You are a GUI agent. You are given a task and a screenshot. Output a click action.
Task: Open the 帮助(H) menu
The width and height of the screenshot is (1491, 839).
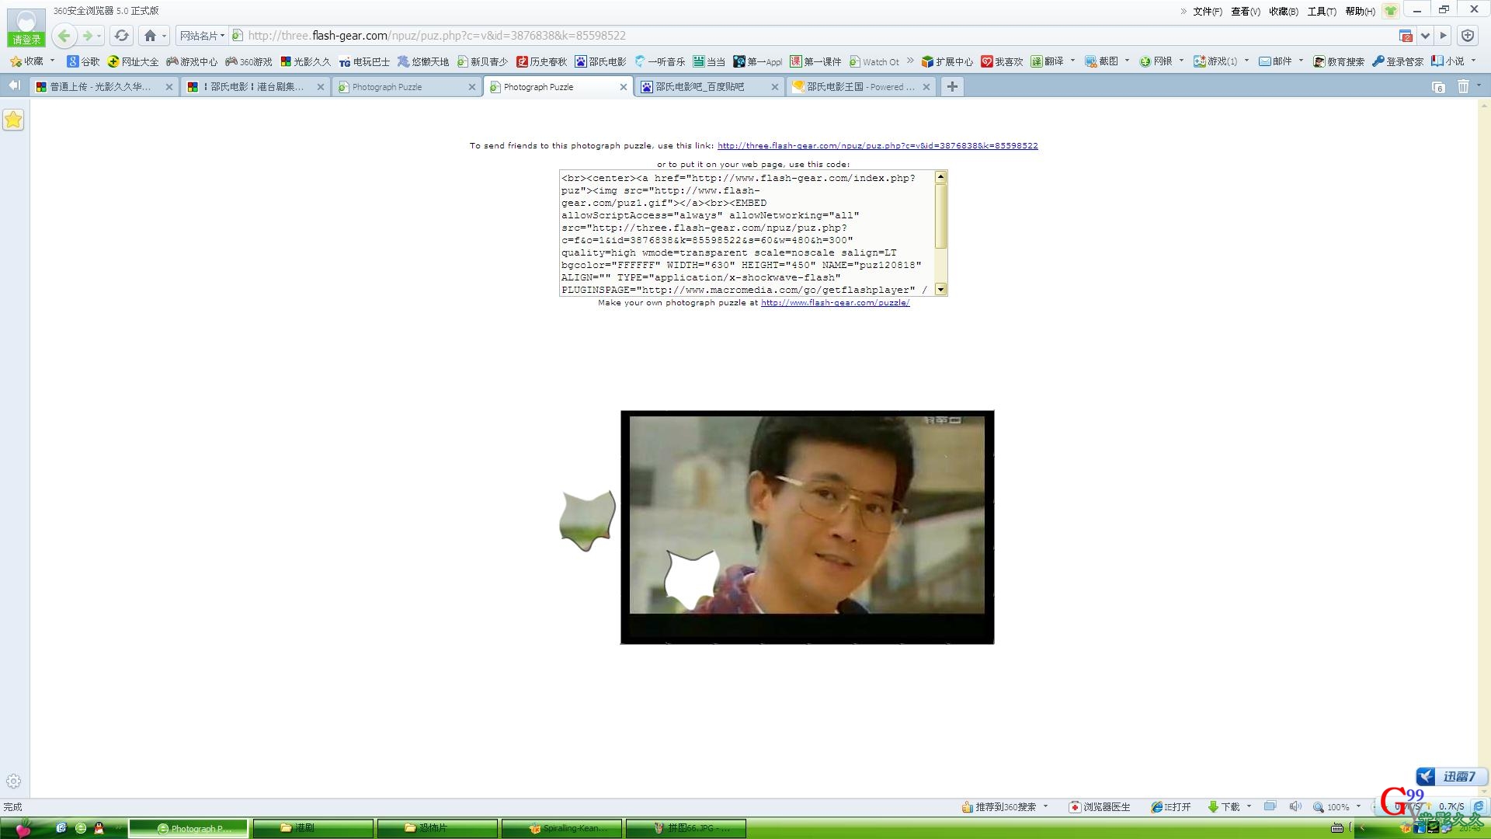pos(1361,12)
